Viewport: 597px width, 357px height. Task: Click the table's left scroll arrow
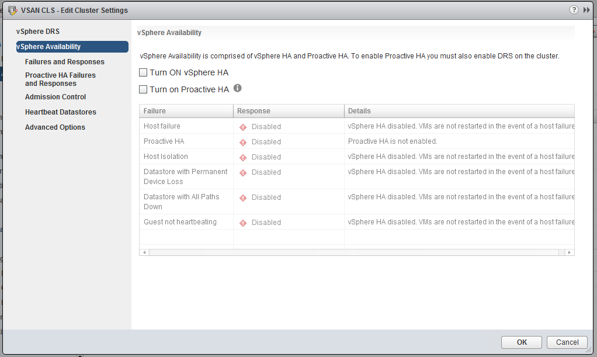[144, 252]
